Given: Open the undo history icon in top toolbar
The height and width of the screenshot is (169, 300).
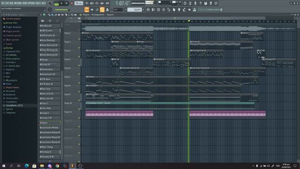Looking at the screenshot, I should tap(185, 3).
